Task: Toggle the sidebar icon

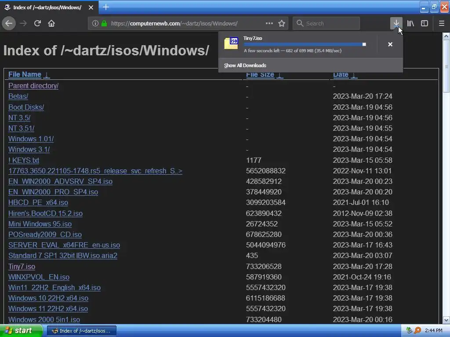Action: [425, 23]
